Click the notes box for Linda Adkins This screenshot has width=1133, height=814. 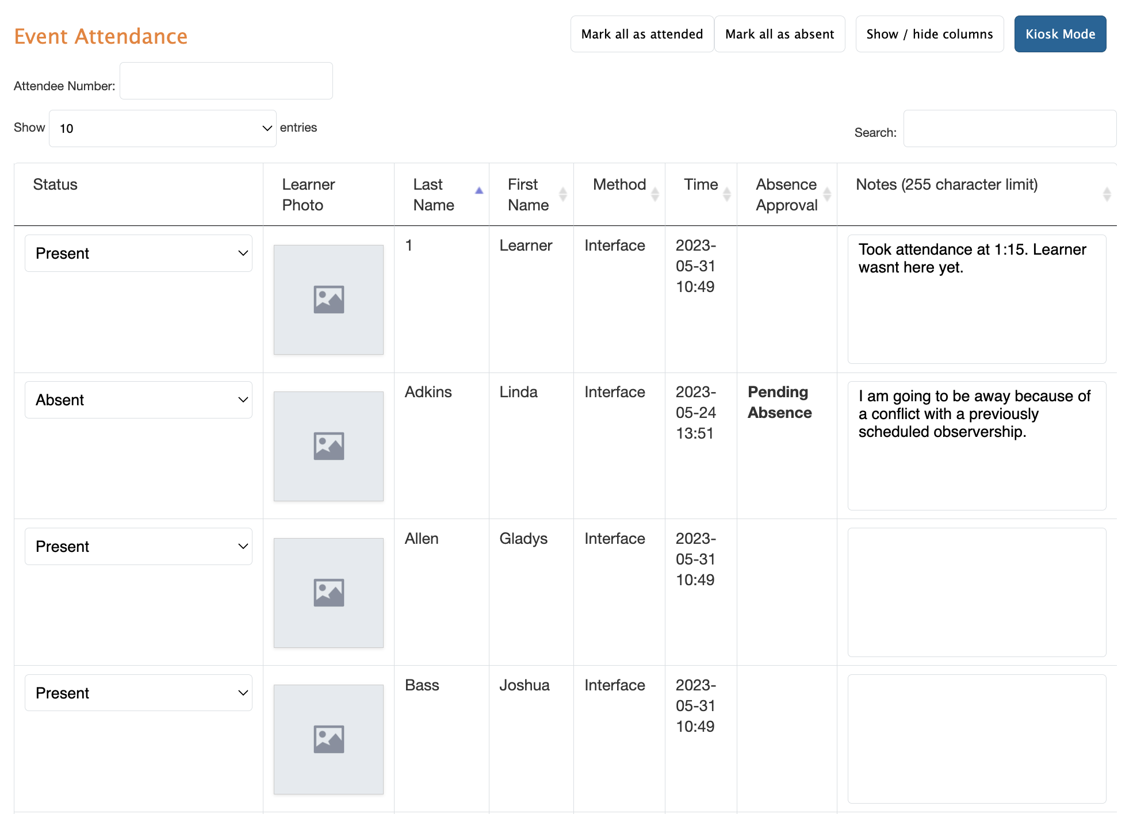coord(977,446)
